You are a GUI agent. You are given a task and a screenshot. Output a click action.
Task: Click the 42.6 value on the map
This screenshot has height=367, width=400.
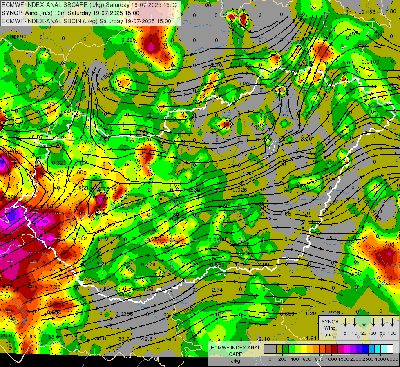pyautogui.click(x=147, y=339)
